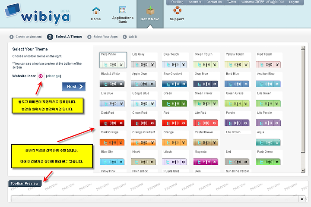Open About Us in top bar
The image size is (311, 207).
tap(195, 2)
